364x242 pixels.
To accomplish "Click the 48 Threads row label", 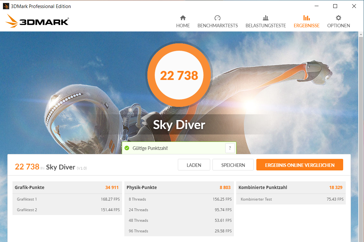I will (x=138, y=220).
